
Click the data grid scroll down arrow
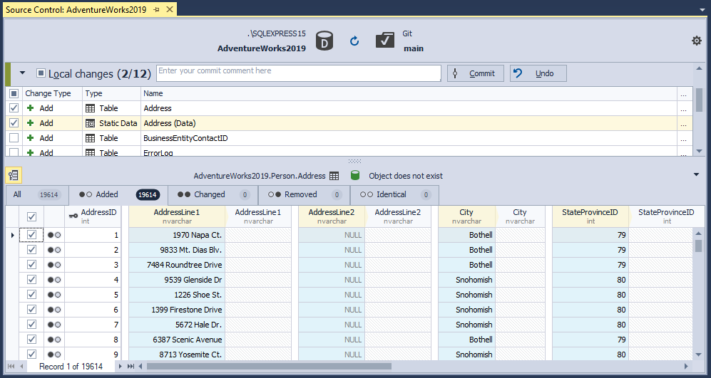[699, 355]
